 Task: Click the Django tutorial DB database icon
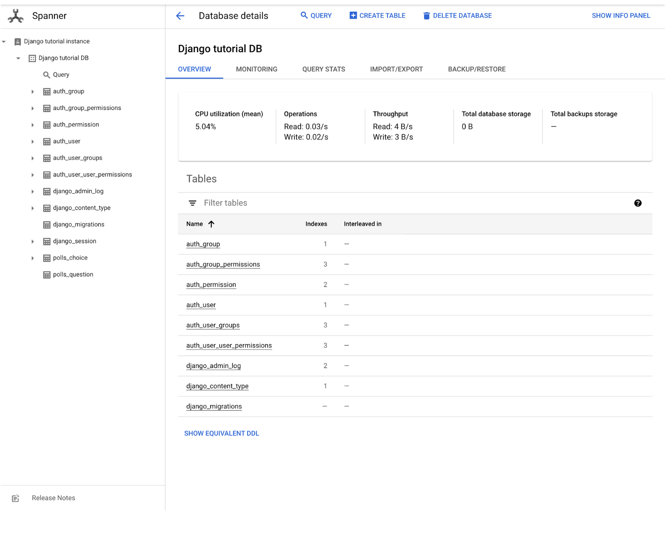(32, 58)
